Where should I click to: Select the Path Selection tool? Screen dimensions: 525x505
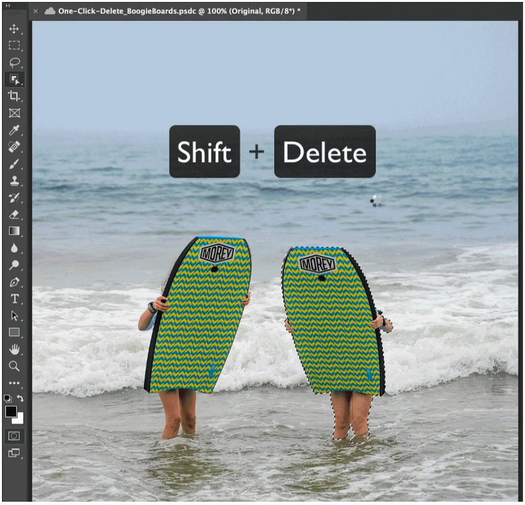point(14,316)
